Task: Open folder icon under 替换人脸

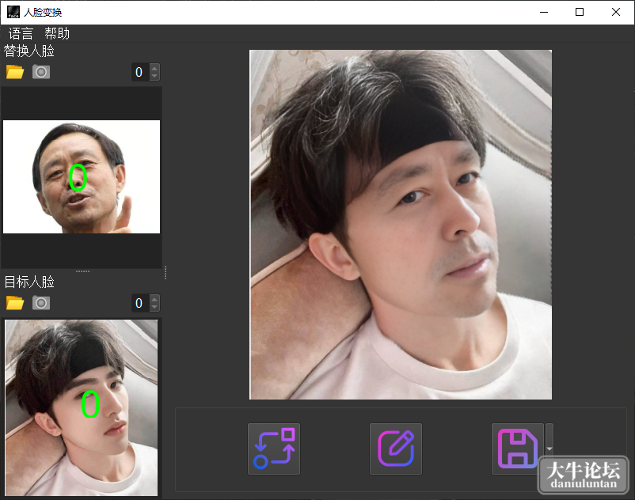Action: [x=15, y=72]
